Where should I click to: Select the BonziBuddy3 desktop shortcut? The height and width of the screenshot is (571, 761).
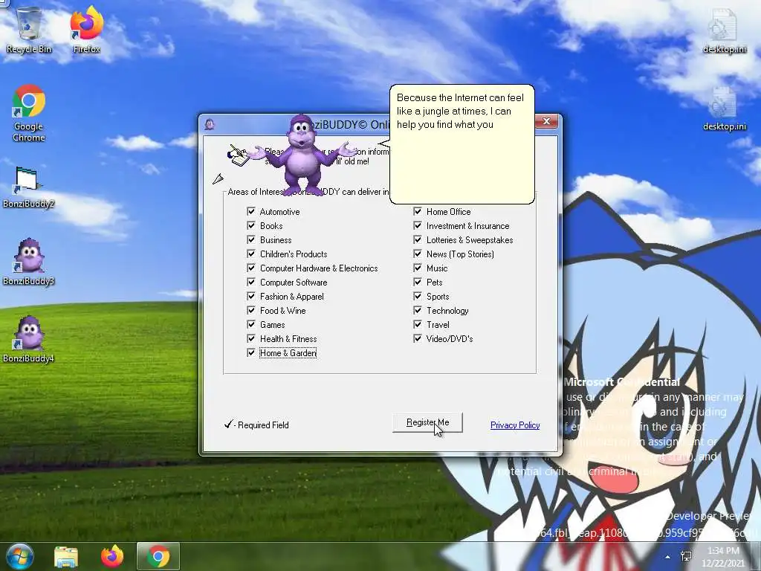tap(29, 262)
